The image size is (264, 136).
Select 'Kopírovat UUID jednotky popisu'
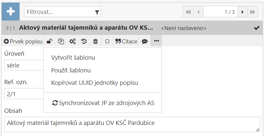[95, 83]
